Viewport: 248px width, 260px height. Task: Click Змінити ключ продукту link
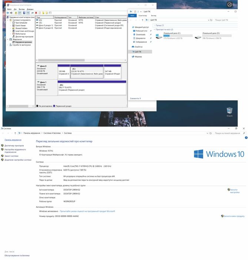click(x=234, y=216)
